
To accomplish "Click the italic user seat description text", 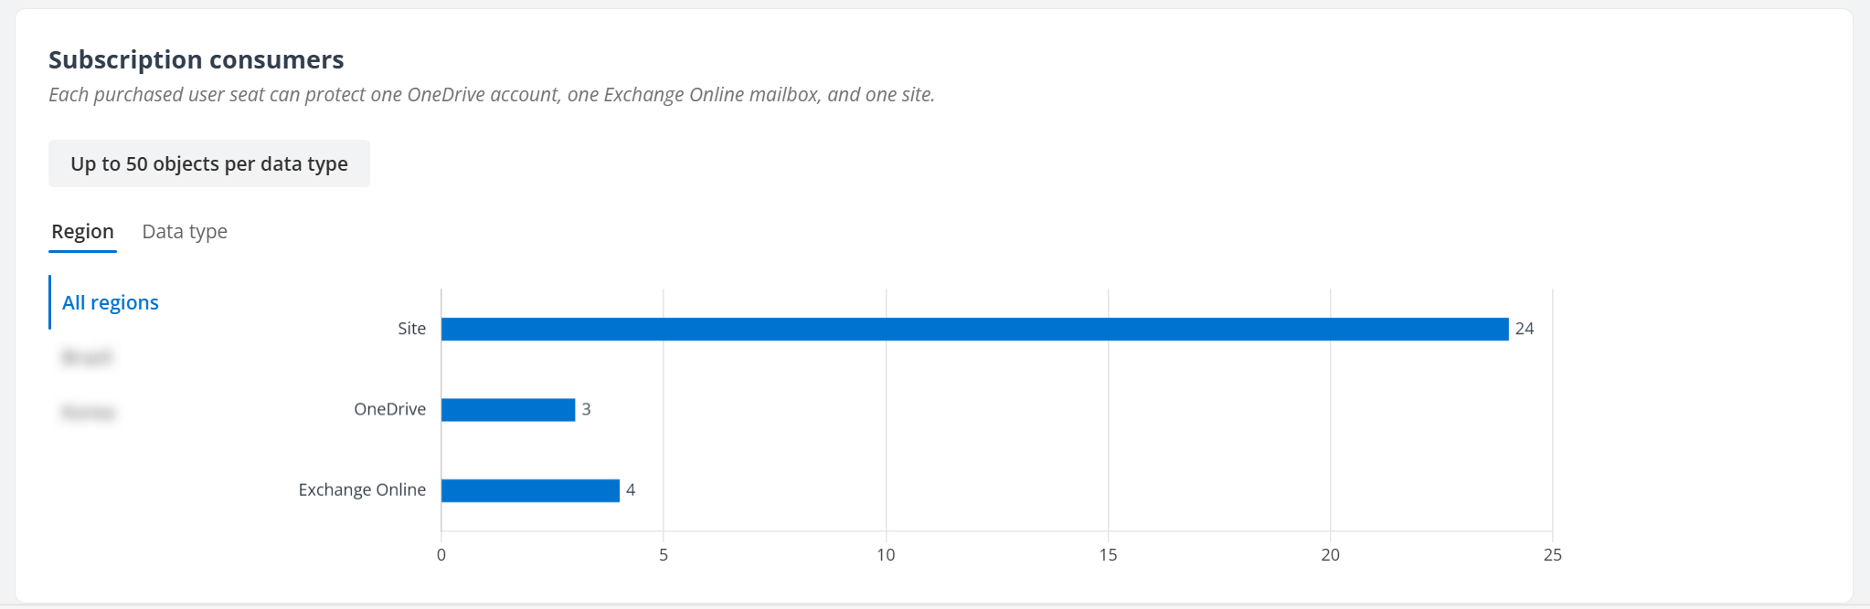I will click(492, 95).
